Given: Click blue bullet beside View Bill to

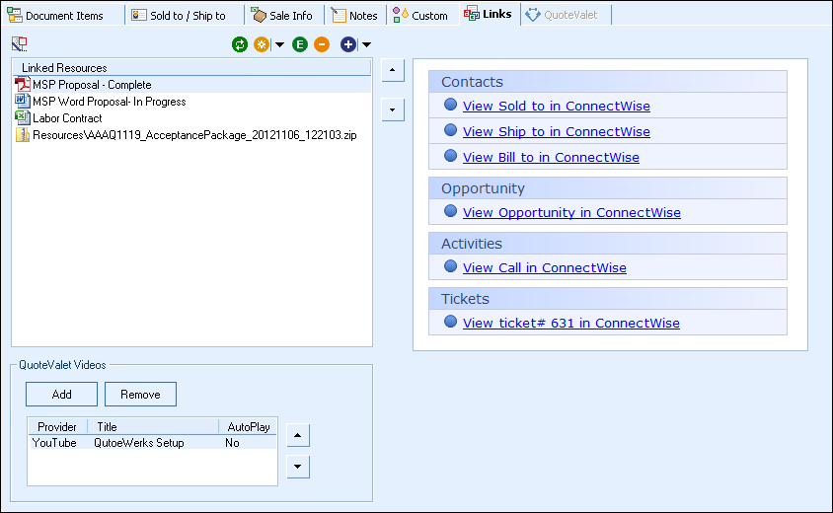Looking at the screenshot, I should pyautogui.click(x=450, y=156).
